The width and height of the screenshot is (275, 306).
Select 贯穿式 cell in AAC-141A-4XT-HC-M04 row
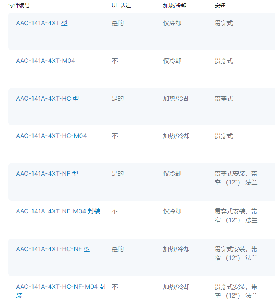point(224,136)
